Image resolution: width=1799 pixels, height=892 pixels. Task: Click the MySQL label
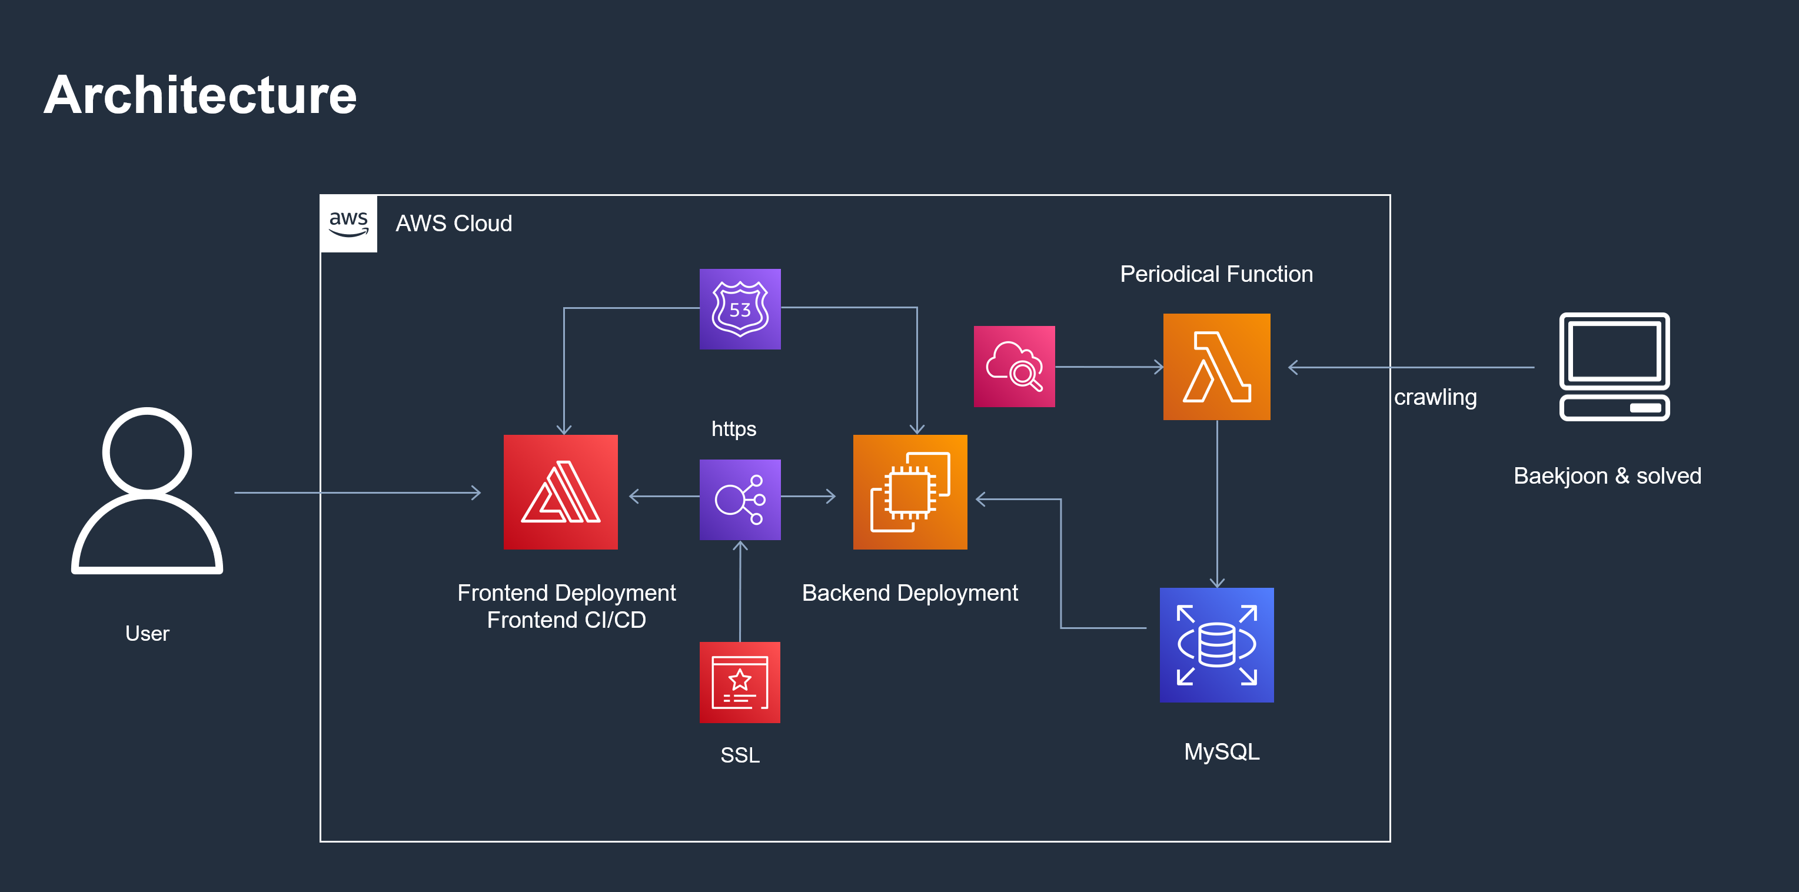[x=1222, y=751]
